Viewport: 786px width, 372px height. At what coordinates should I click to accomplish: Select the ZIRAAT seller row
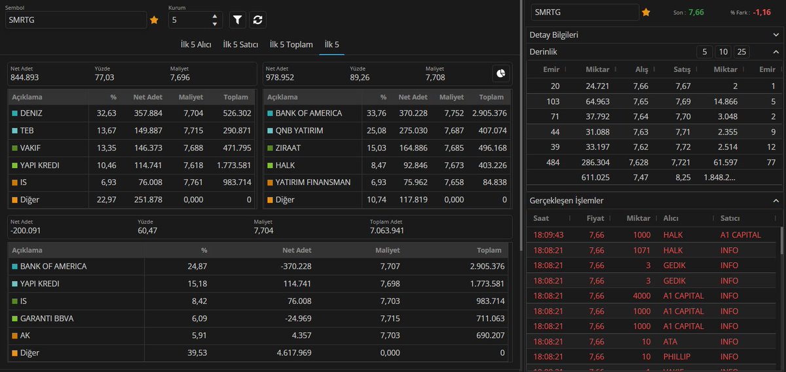tap(388, 148)
